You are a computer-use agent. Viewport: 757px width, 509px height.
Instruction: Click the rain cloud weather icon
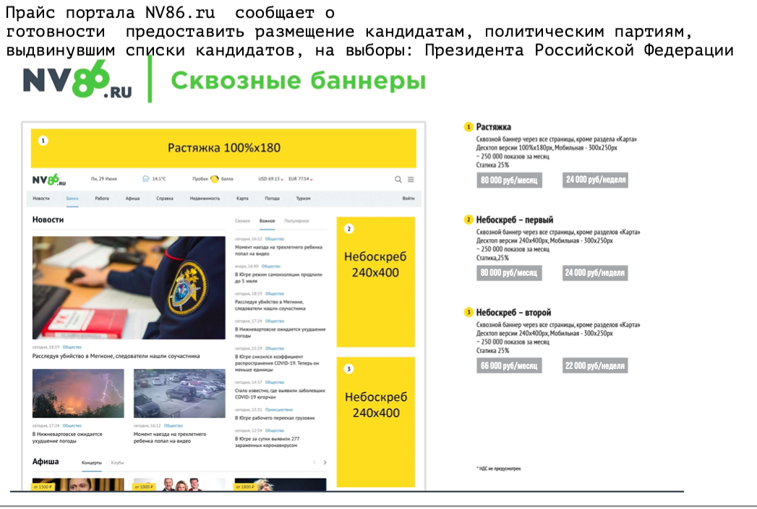[146, 179]
